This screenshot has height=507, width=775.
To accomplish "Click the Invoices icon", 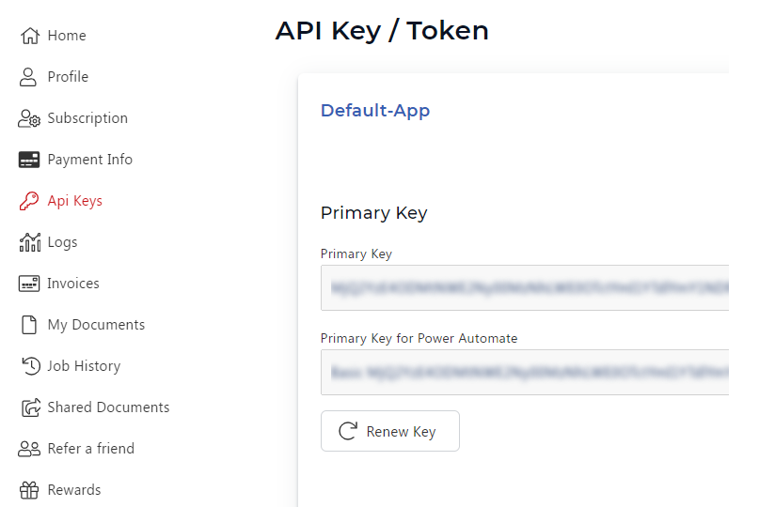I will (29, 284).
